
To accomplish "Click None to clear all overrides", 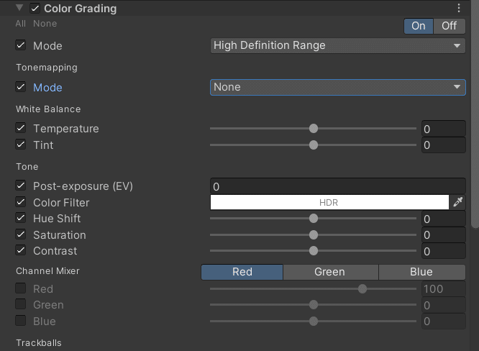I will (x=45, y=24).
